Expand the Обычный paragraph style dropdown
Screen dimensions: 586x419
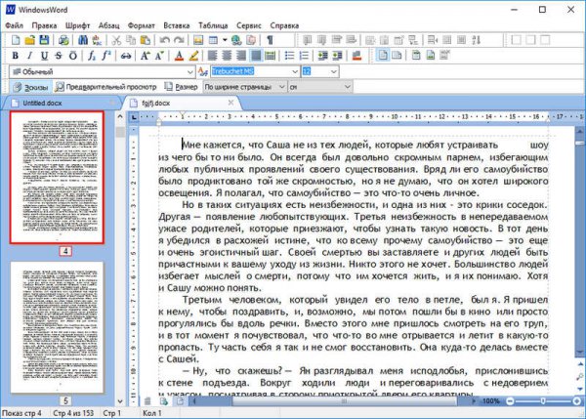tap(189, 71)
